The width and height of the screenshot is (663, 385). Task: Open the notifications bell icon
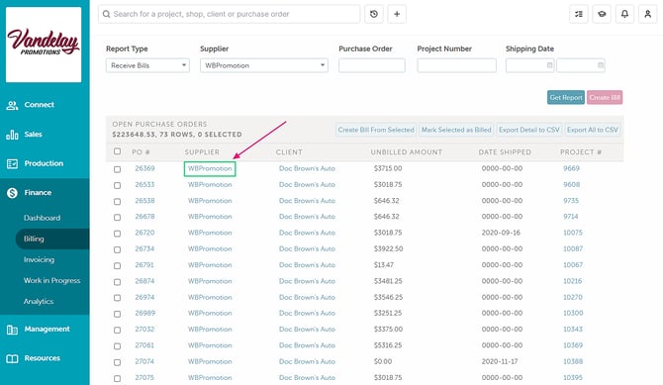[x=624, y=14]
